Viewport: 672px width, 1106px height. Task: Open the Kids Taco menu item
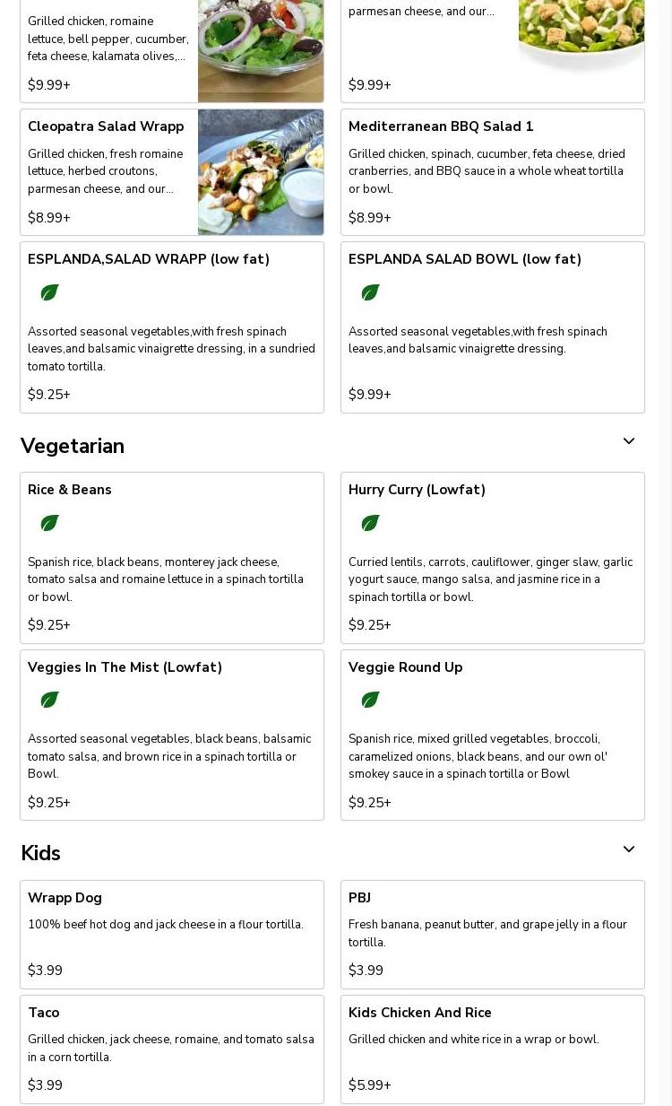click(x=172, y=1049)
